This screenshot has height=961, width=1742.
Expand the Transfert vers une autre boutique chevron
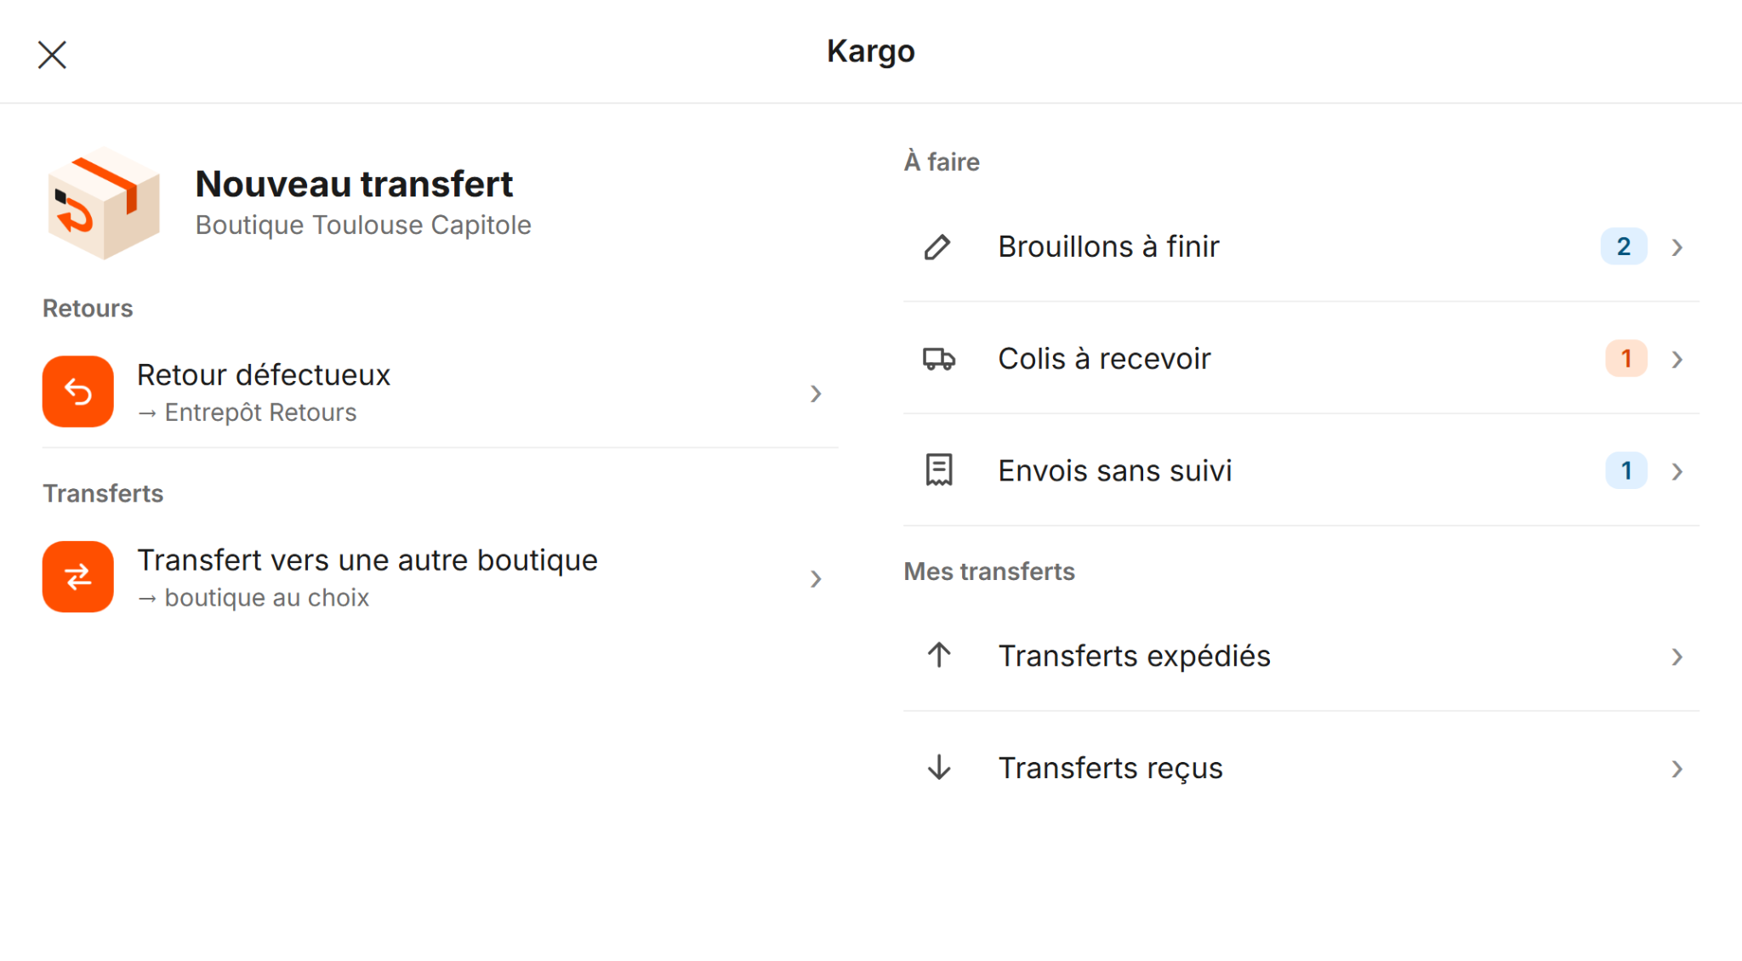[x=816, y=578]
